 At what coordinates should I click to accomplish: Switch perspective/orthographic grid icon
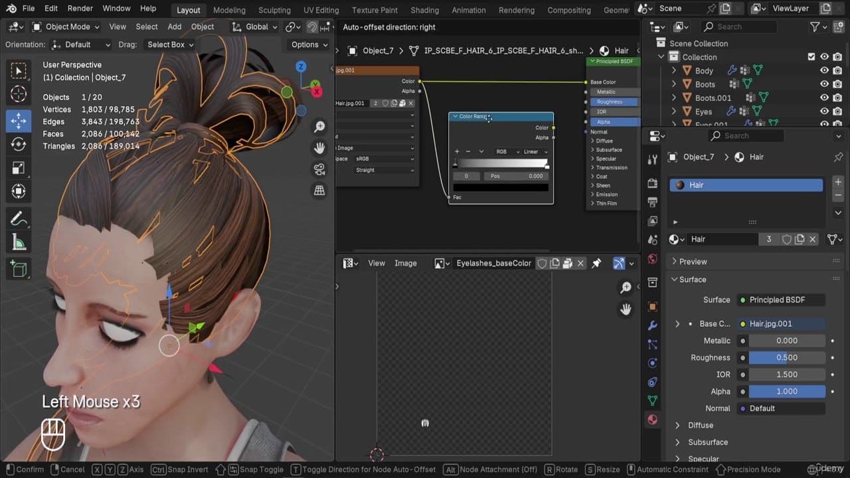tap(319, 191)
